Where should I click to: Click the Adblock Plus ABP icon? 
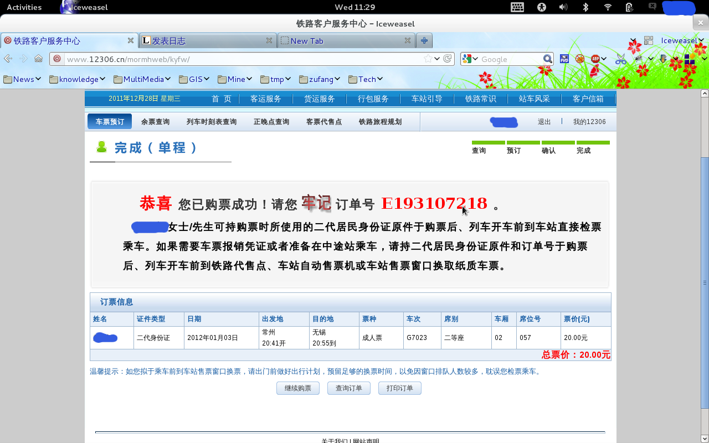click(595, 59)
